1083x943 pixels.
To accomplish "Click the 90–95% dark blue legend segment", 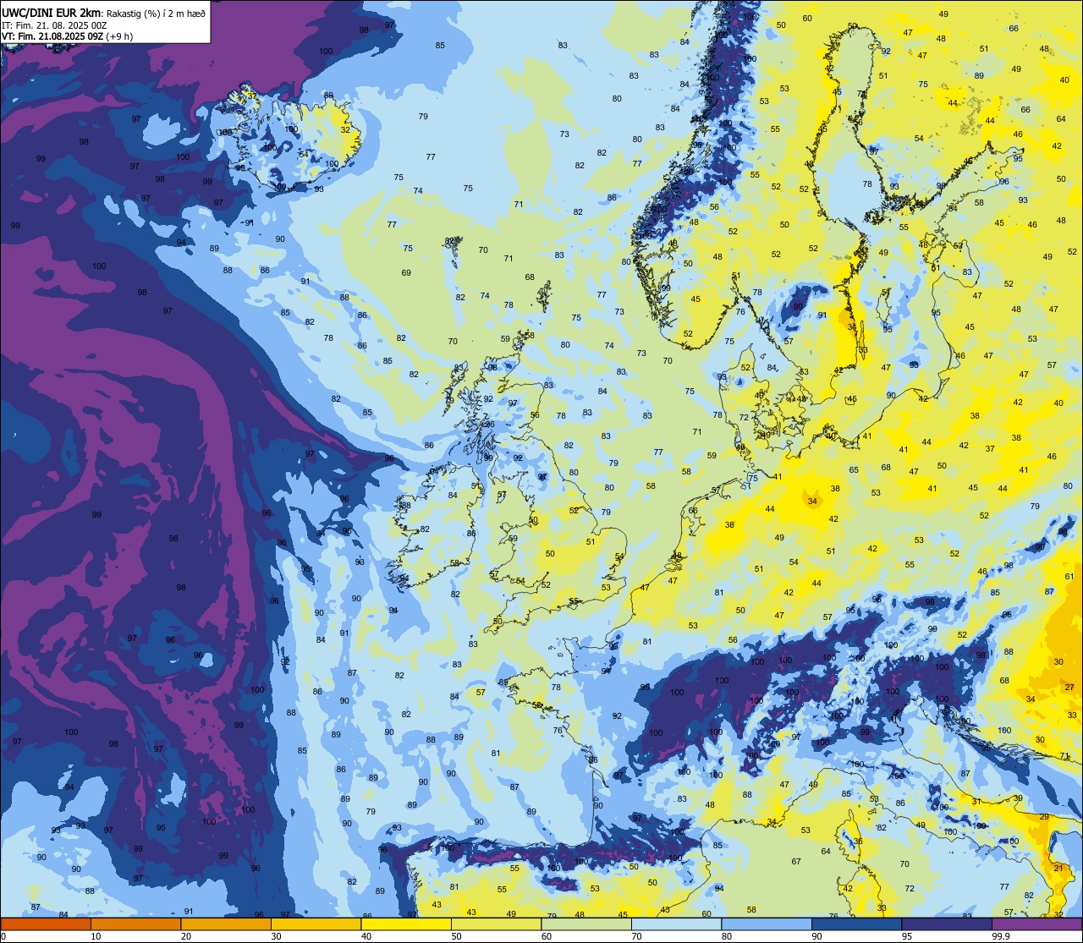I will [856, 924].
